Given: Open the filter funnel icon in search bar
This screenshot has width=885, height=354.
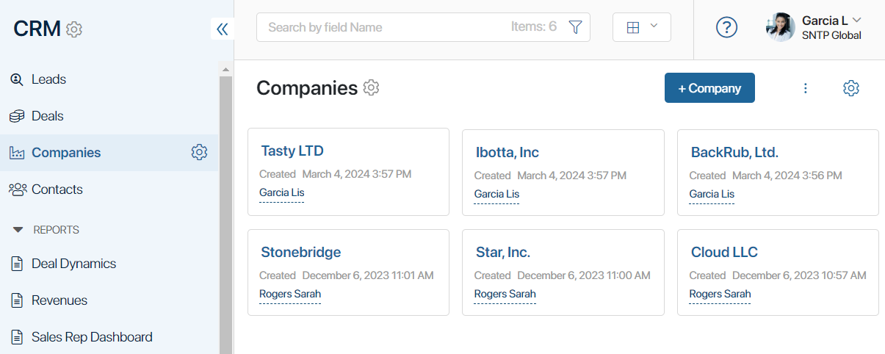Looking at the screenshot, I should click(576, 27).
